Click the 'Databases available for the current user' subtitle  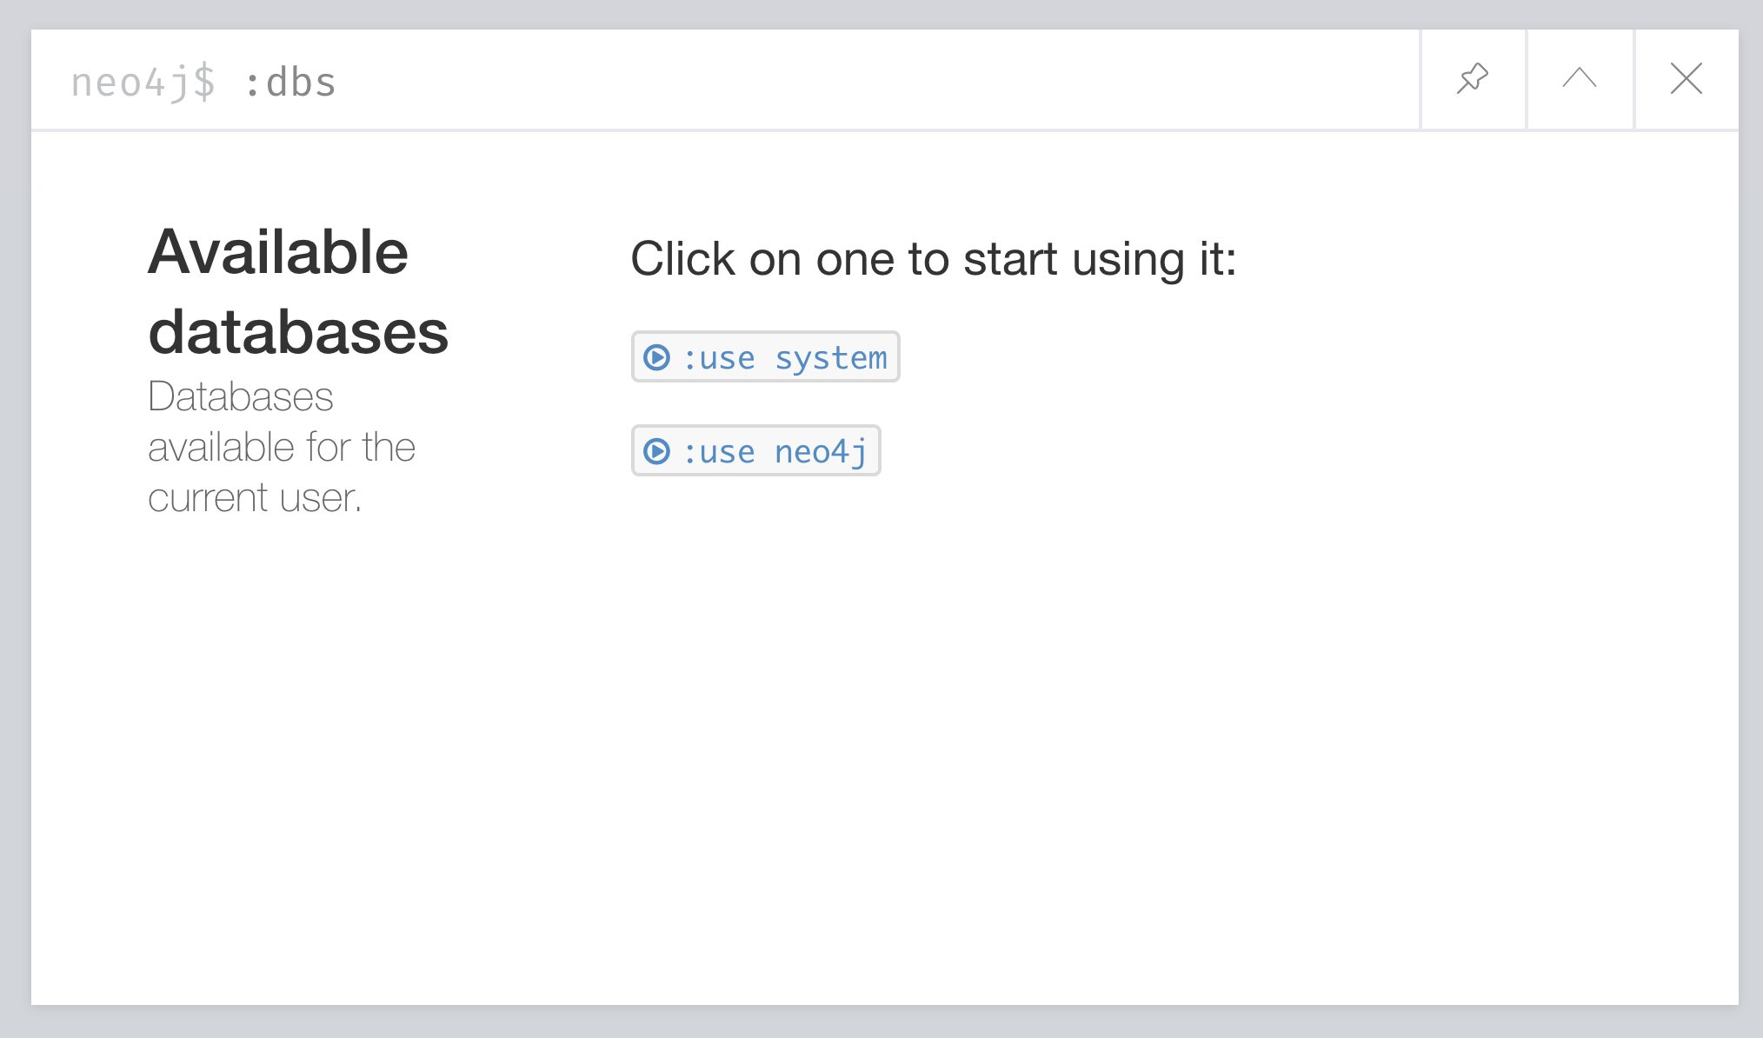tap(281, 447)
